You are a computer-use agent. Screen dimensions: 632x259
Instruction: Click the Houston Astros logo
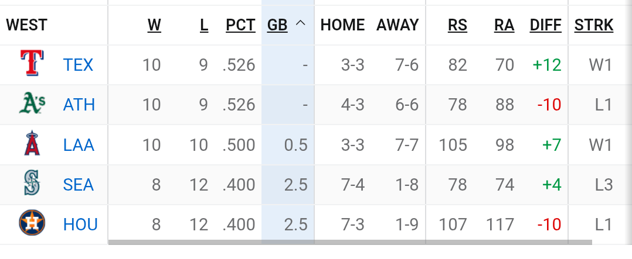coord(32,224)
